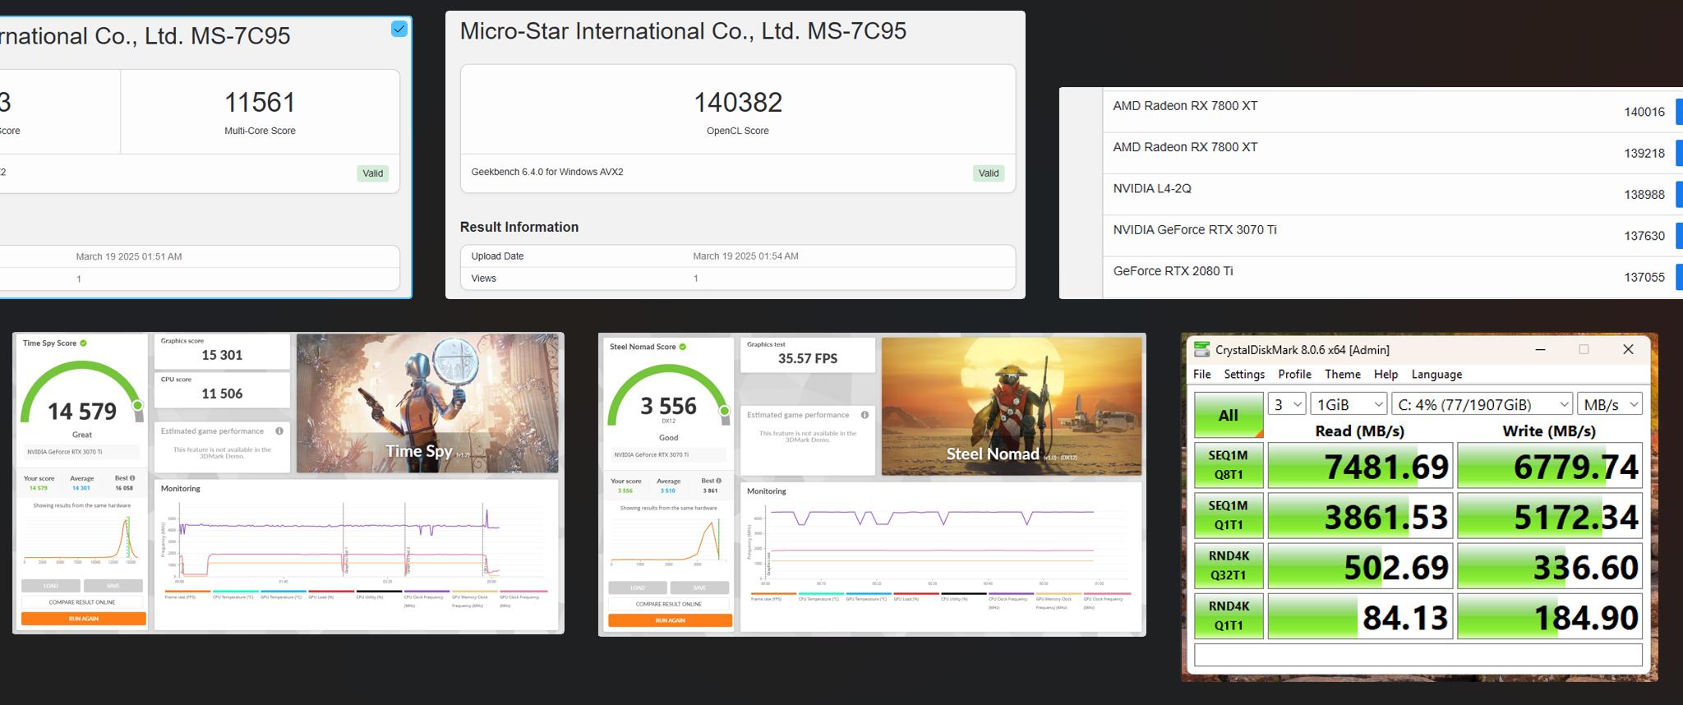Click the Time Spy CPU score 11 506
Screen dimensions: 1683x705
[222, 394]
